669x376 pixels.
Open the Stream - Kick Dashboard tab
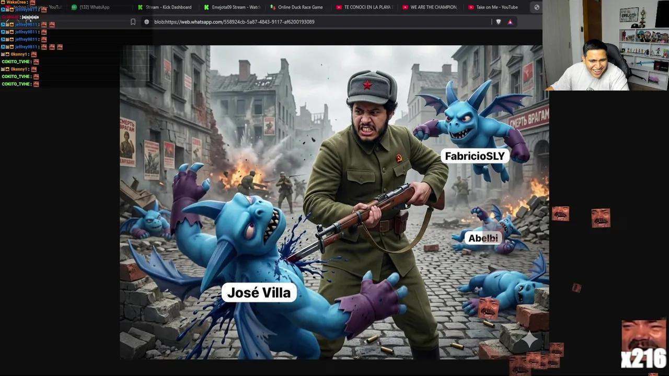(167, 7)
